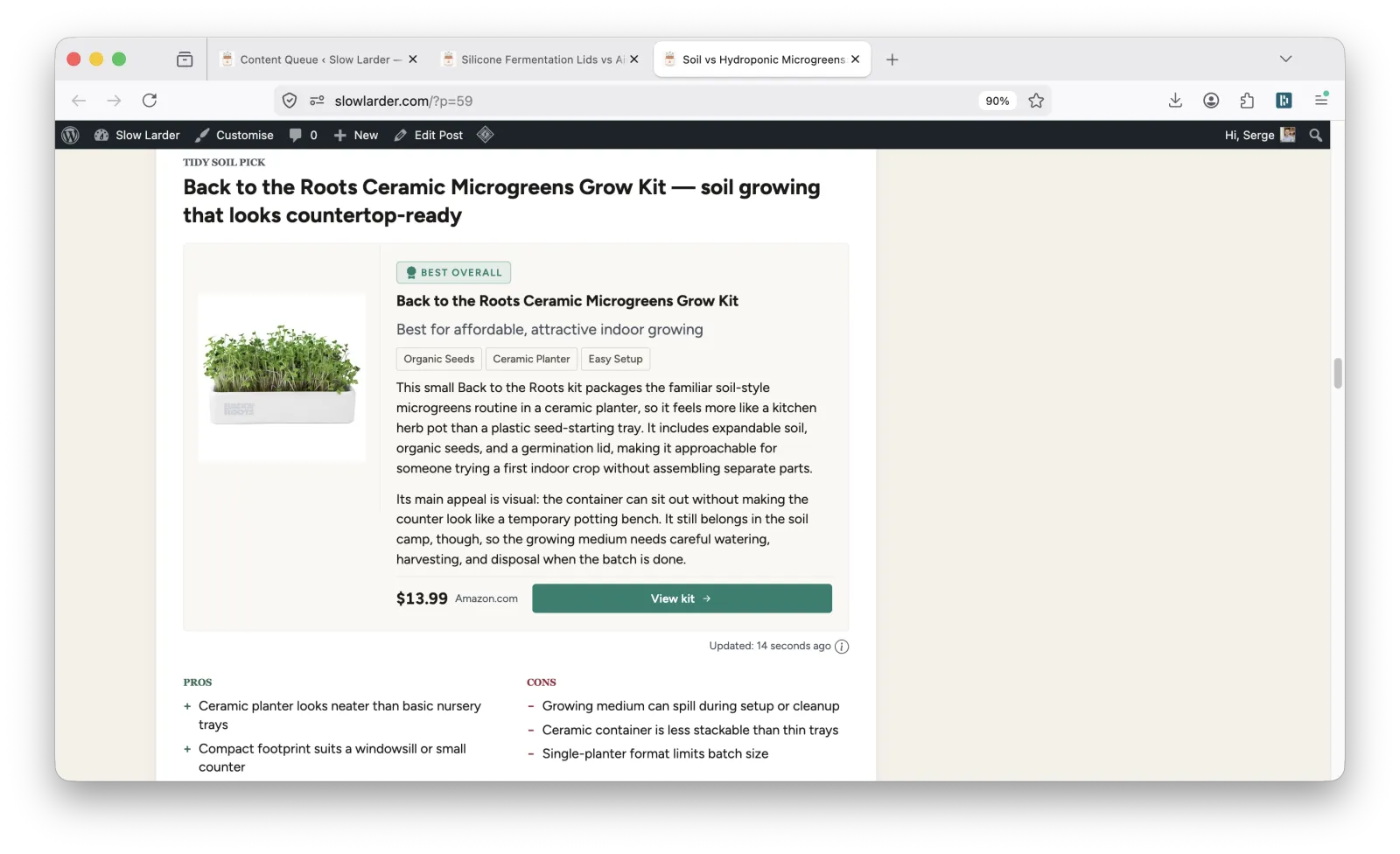Click Edit Post in admin bar
Viewport: 1400px width, 854px height.
pos(429,135)
